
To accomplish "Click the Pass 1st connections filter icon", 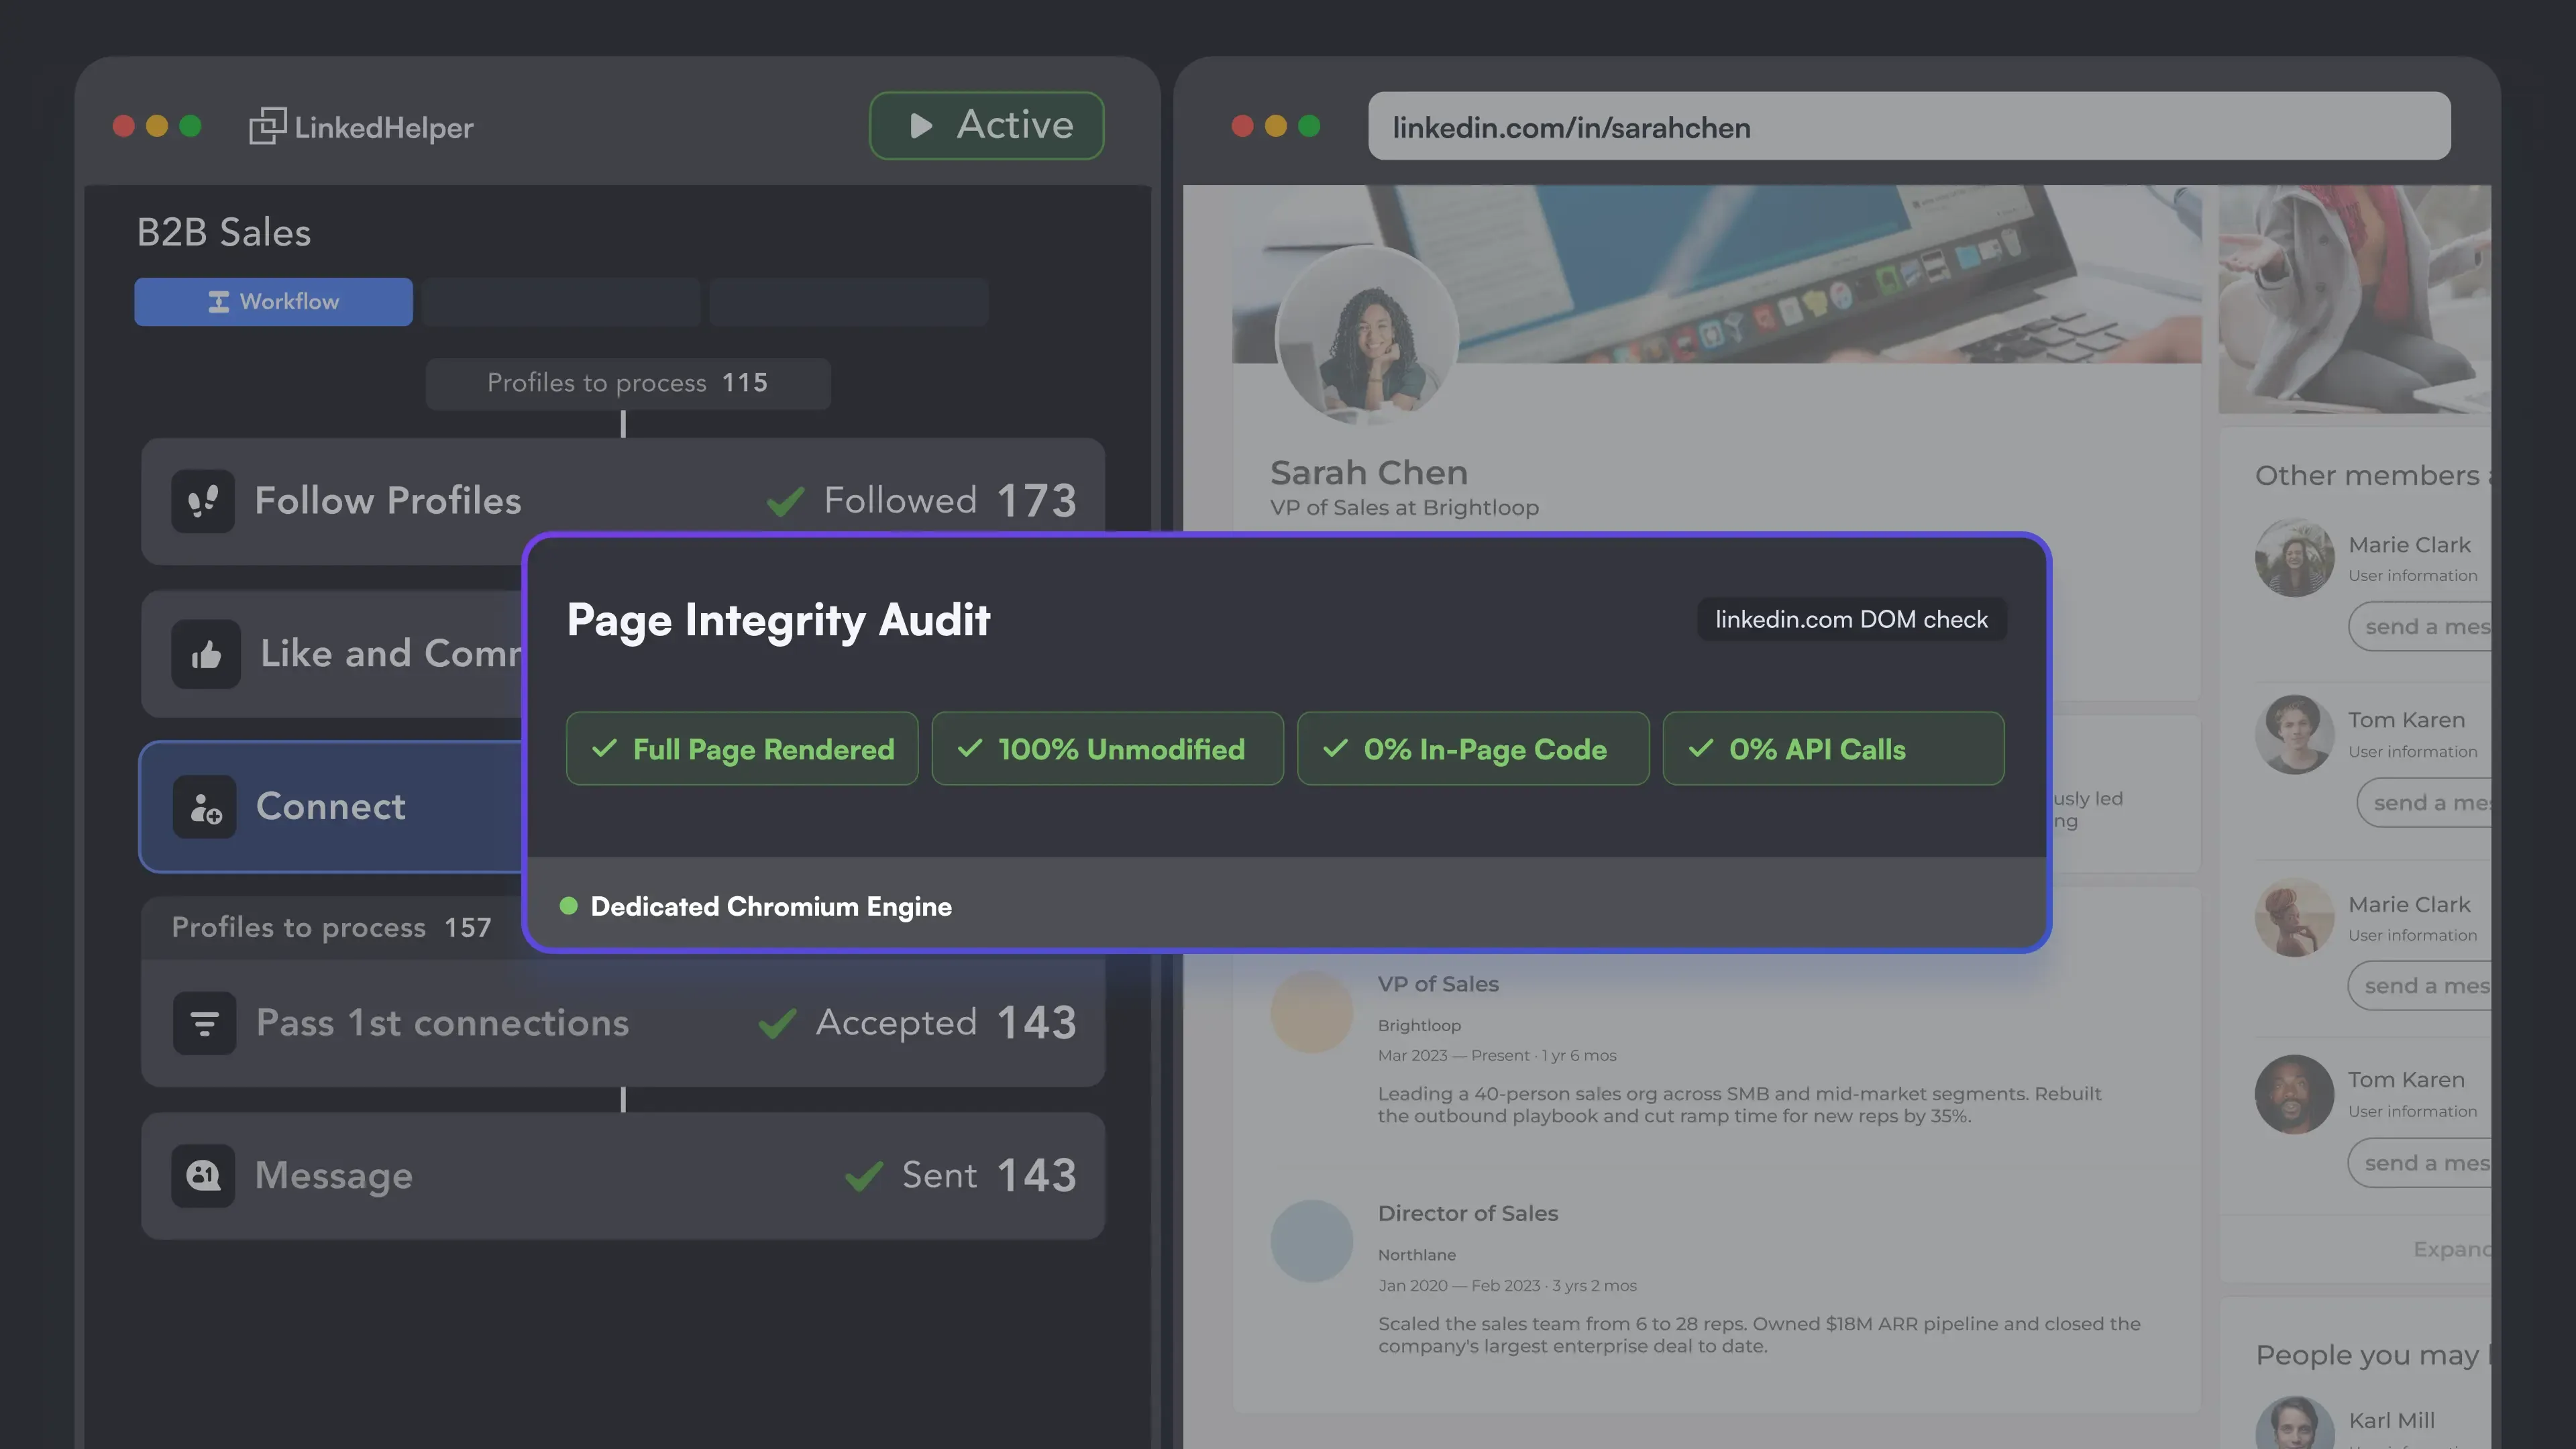I will pyautogui.click(x=204, y=1023).
